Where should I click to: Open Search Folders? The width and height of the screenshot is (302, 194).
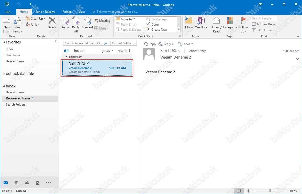16,105
